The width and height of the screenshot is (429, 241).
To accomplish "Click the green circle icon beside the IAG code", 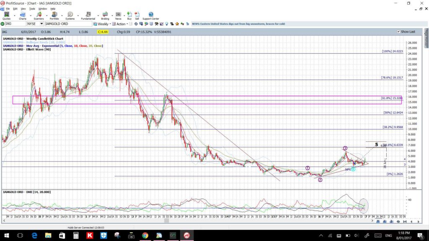I will tap(3, 24).
